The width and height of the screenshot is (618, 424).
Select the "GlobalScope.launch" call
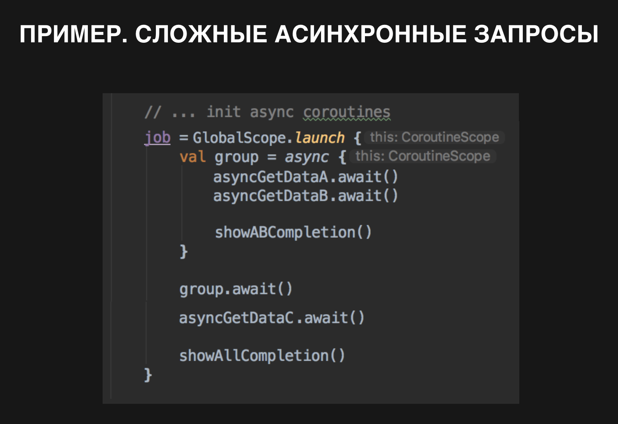[269, 137]
